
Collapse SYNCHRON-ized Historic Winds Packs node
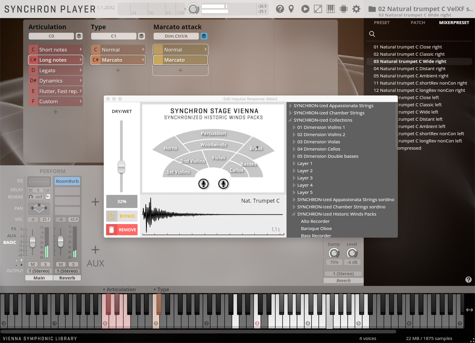coord(293,214)
